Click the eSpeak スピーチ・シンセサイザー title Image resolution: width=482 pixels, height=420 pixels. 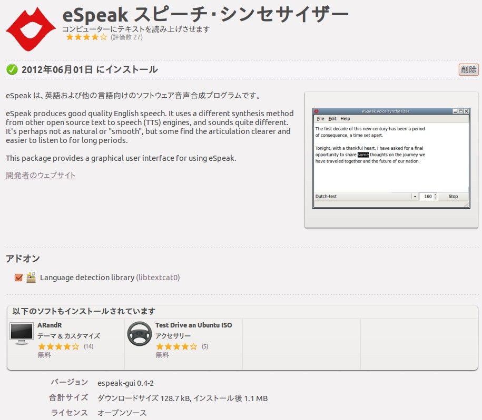[205, 15]
